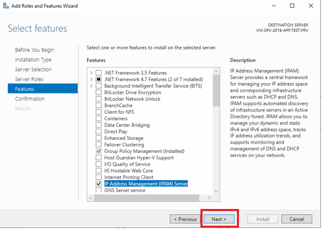
Task: Jump to the Confirmation step
Action: tap(30, 99)
